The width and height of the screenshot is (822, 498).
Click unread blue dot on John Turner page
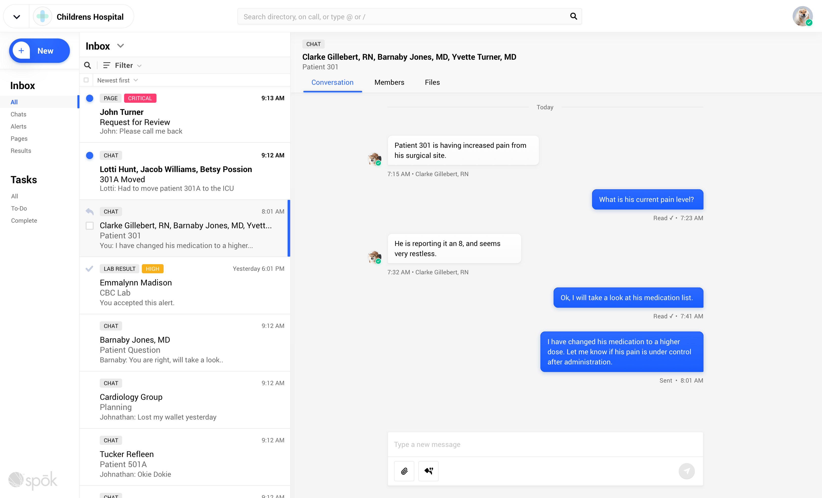(x=89, y=98)
